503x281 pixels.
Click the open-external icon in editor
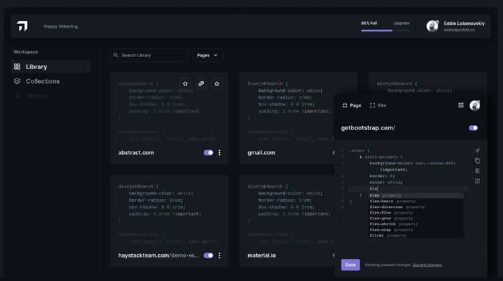(x=478, y=181)
